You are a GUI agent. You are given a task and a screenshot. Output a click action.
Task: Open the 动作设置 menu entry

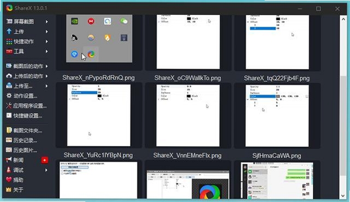coord(27,96)
